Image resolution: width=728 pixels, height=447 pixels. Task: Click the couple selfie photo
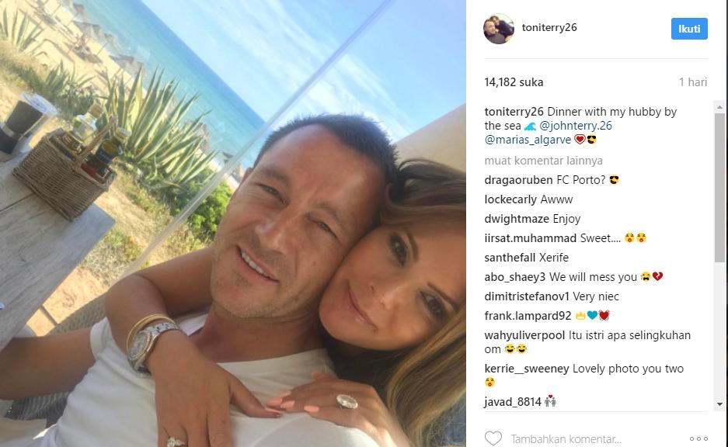pyautogui.click(x=233, y=223)
